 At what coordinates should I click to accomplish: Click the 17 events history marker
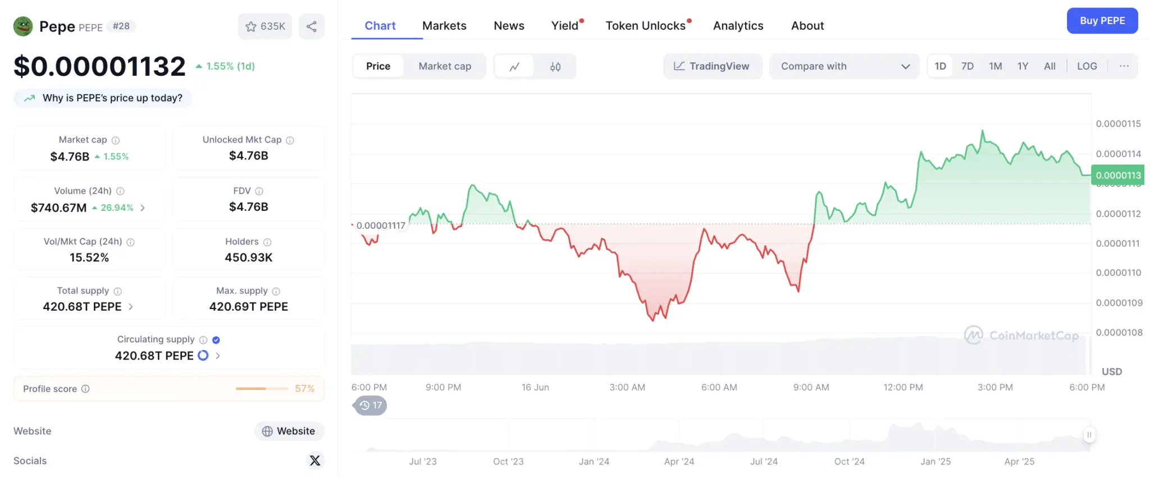(x=371, y=406)
